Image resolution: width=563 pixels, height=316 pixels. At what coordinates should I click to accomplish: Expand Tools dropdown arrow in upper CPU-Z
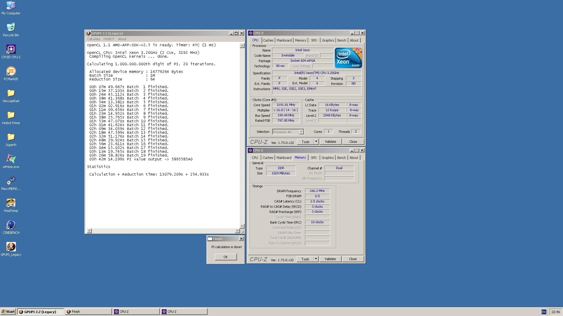tap(316, 142)
